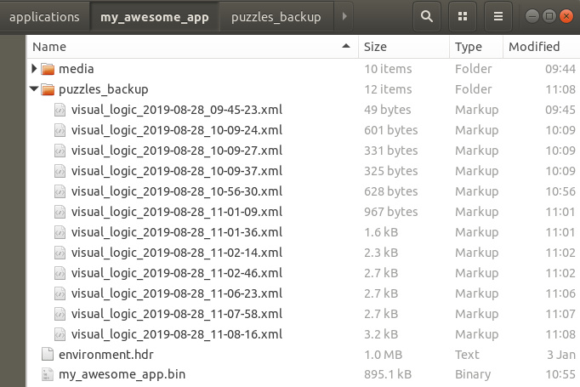Click file icon of visual_logic_2019-08-28_09-45-23.xml
Viewport: 580px width, 387px height.
coord(60,110)
